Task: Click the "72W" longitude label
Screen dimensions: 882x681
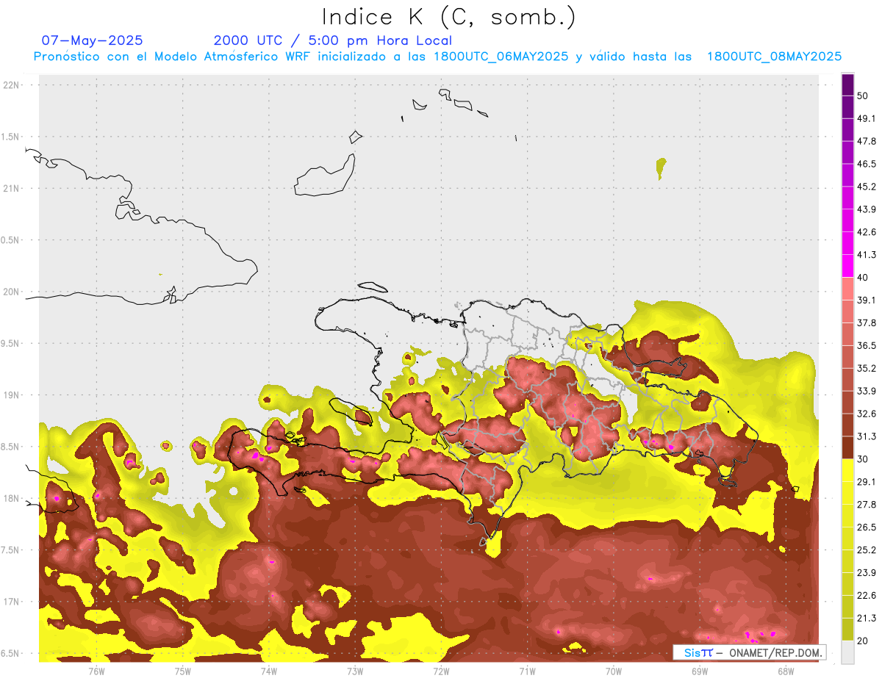Action: point(441,671)
